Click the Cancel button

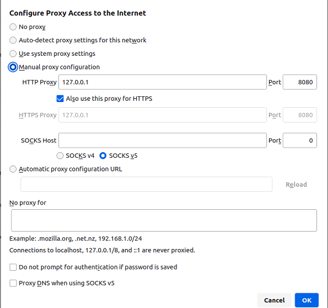coord(274,300)
